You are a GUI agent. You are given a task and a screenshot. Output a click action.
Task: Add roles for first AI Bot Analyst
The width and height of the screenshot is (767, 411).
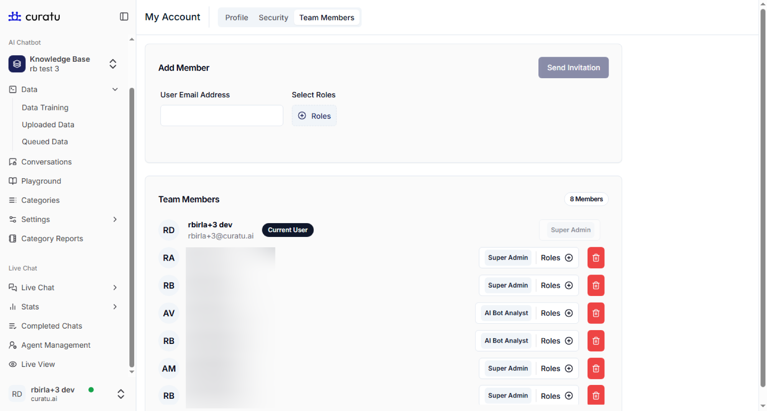[556, 313]
